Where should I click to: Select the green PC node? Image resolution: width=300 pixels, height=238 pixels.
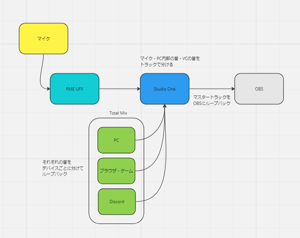click(x=116, y=140)
